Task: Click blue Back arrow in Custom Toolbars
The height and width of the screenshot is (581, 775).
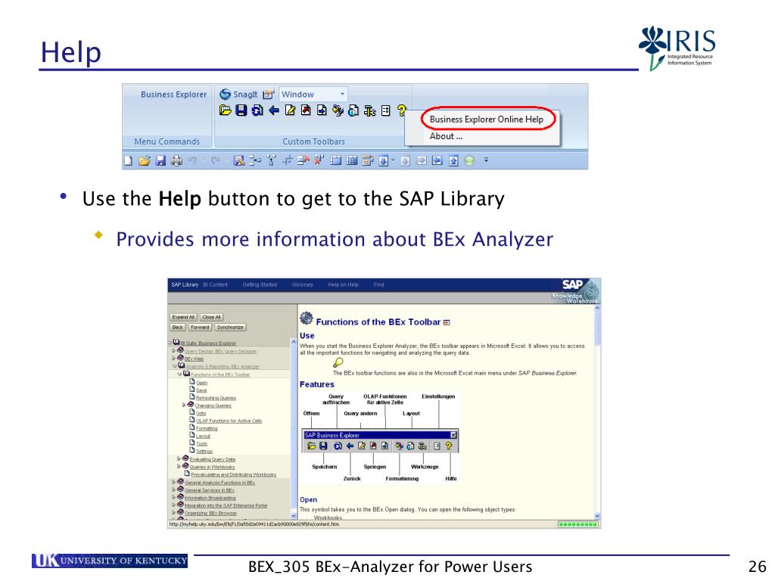Action: 273,110
